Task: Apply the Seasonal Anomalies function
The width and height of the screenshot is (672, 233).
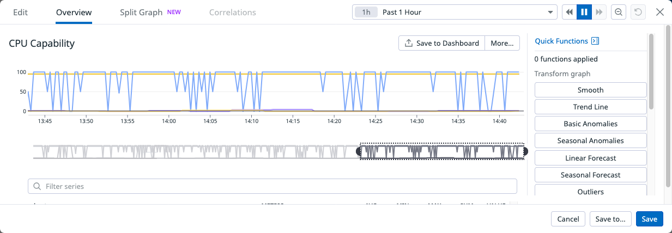Action: [590, 140]
